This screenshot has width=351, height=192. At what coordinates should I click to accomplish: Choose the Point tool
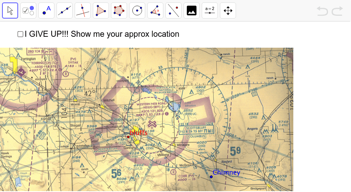pyautogui.click(x=46, y=11)
